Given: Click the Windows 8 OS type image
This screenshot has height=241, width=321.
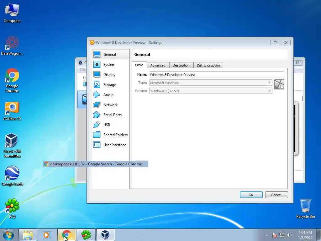Looking at the screenshot, I should [279, 84].
